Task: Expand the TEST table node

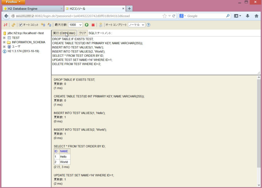Action: click(4, 38)
